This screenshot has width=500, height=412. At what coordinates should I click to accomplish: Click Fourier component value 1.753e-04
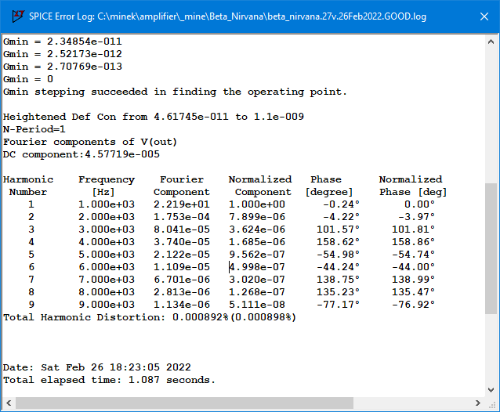pyautogui.click(x=182, y=217)
